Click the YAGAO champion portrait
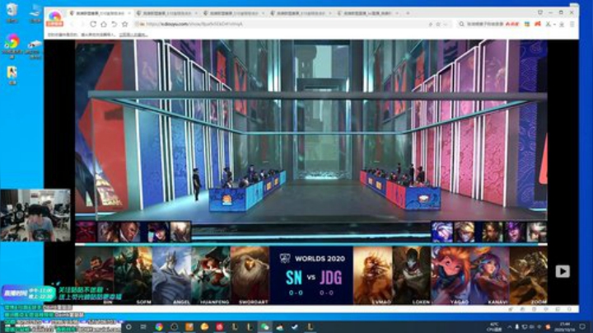The width and height of the screenshot is (593, 333). pyautogui.click(x=451, y=275)
